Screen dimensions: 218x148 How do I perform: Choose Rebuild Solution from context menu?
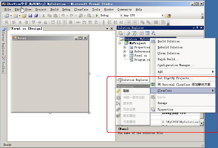click(x=183, y=47)
